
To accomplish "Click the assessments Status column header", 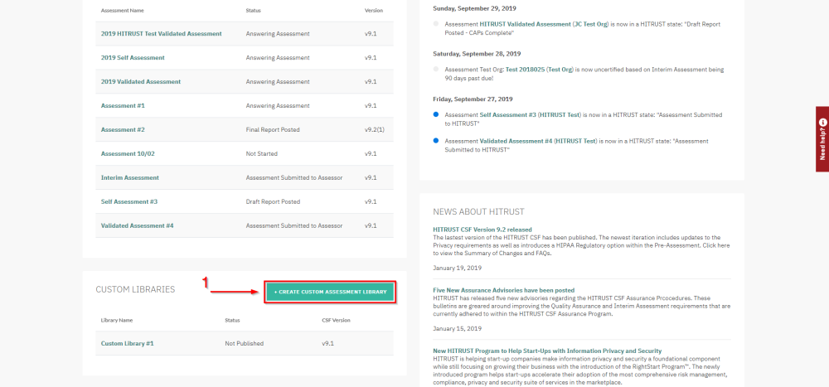I will (x=253, y=11).
